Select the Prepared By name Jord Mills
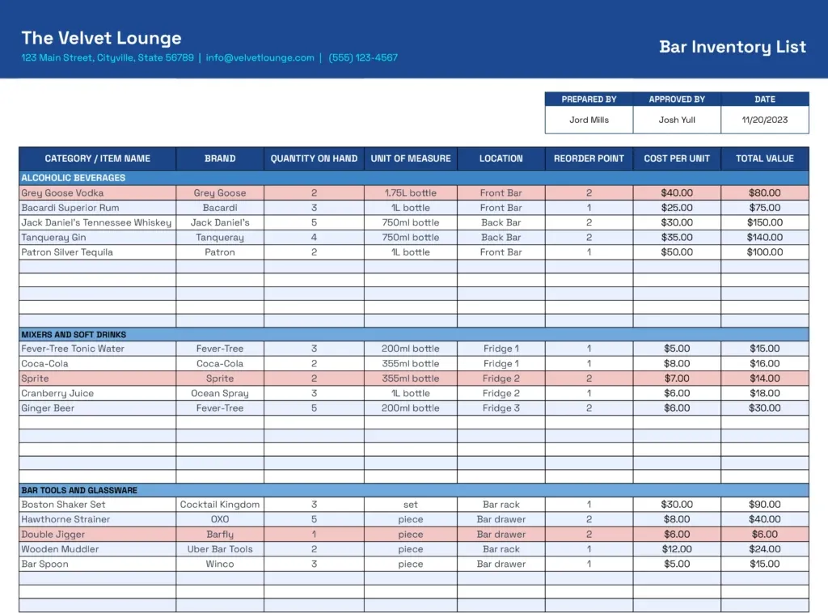This screenshot has width=828, height=613. 589,120
